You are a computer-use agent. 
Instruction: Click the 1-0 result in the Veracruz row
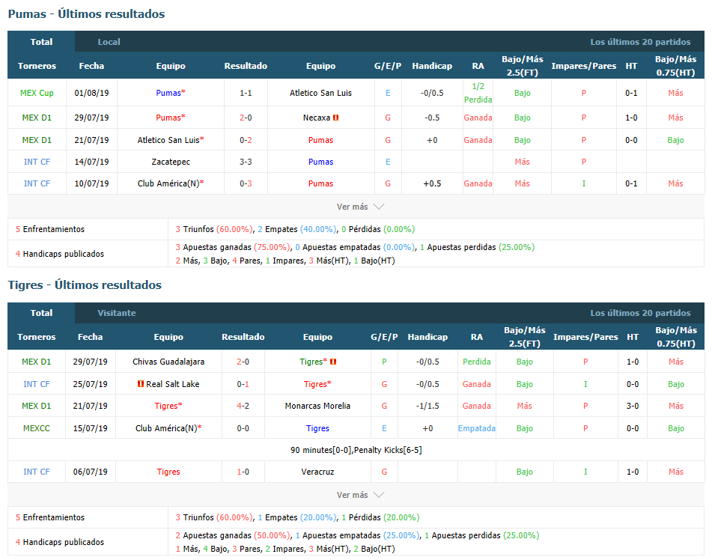tap(243, 472)
